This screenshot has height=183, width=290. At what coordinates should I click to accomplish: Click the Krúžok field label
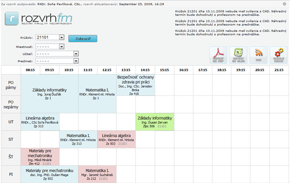point(26,38)
